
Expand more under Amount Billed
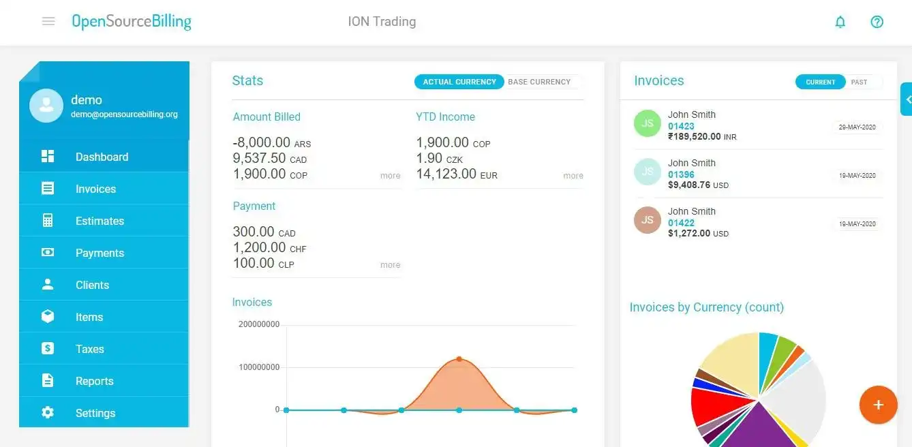click(x=390, y=176)
